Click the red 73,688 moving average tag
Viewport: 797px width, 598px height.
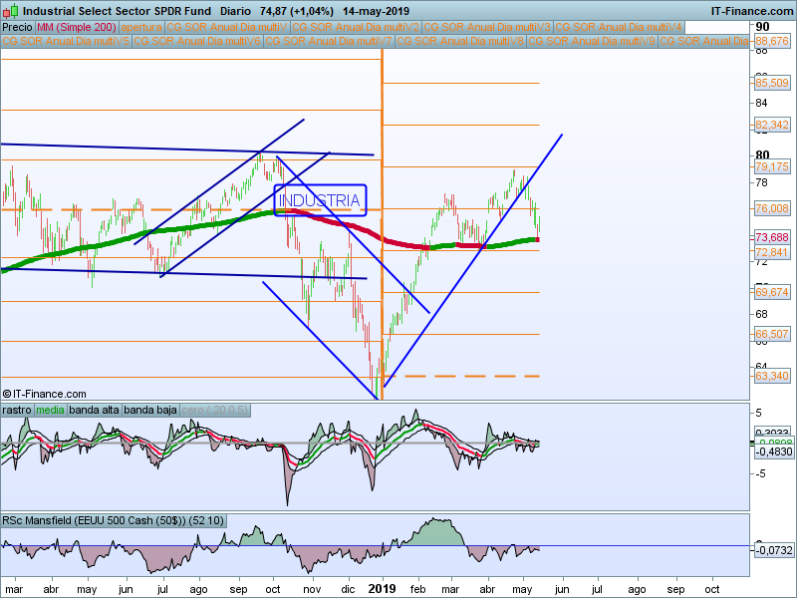point(771,237)
